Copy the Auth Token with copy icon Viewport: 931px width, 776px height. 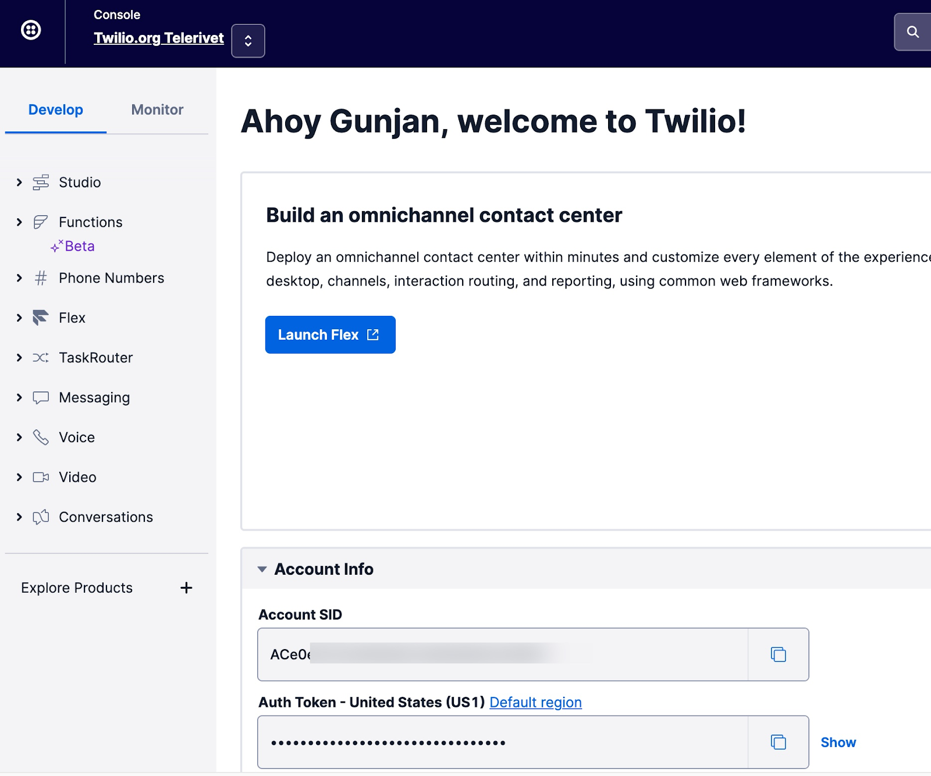pyautogui.click(x=779, y=742)
